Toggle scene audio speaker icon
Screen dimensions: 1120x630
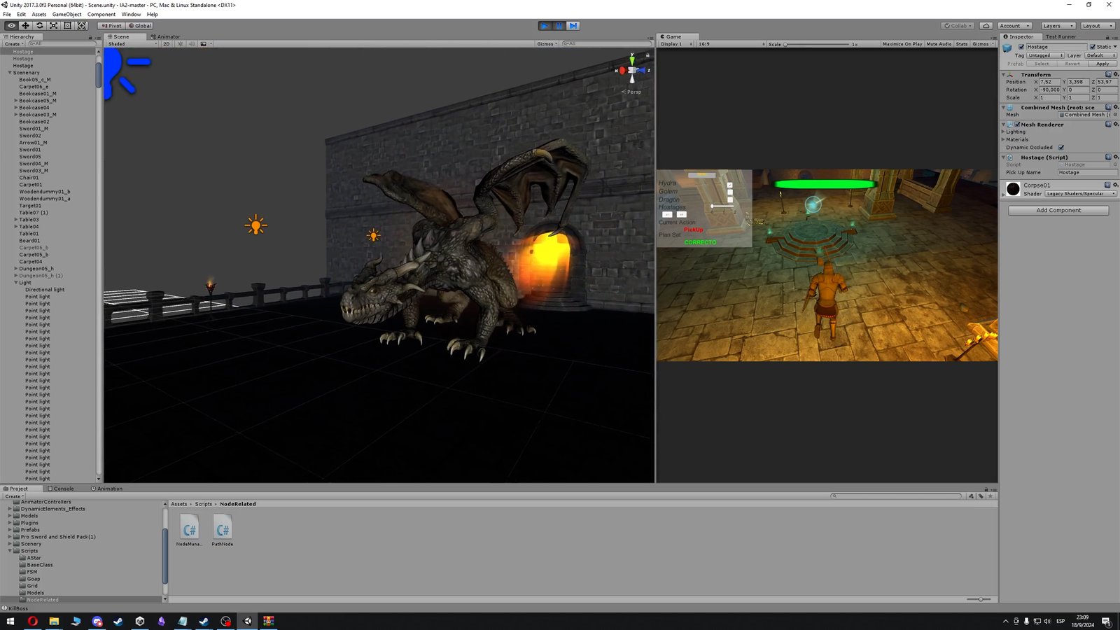pyautogui.click(x=192, y=44)
